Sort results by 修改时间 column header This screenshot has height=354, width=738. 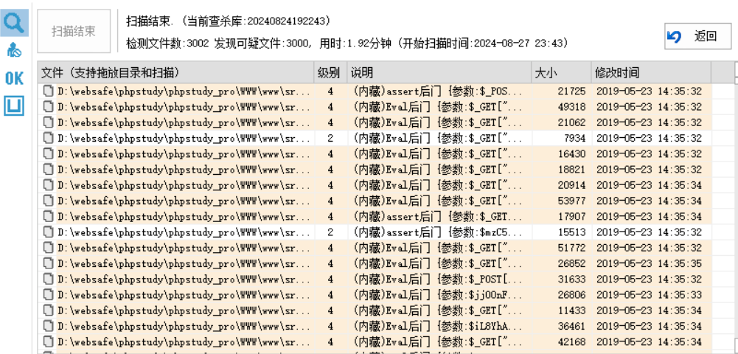(x=650, y=73)
